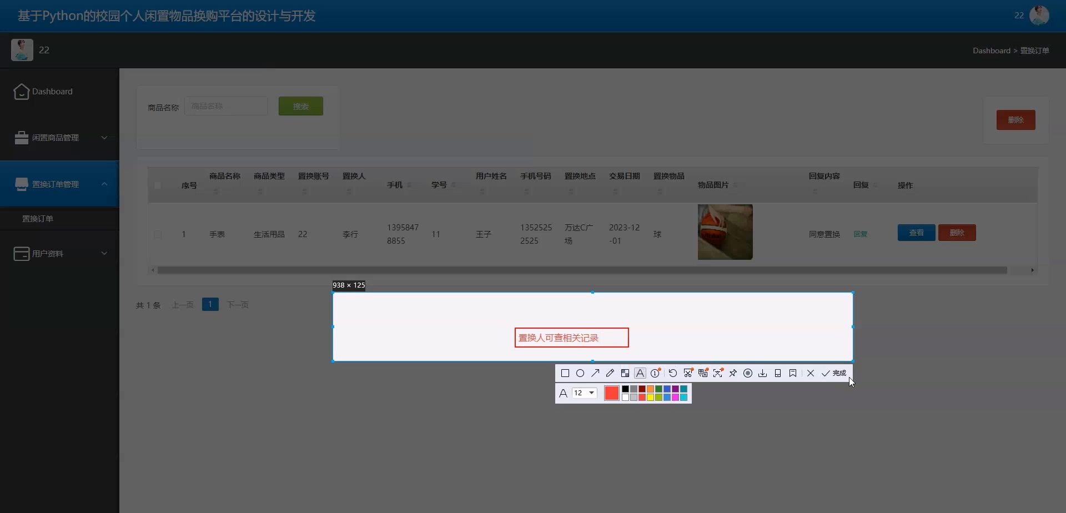Image resolution: width=1066 pixels, height=513 pixels.
Task: Click the basketball item thumbnail
Action: tap(725, 232)
